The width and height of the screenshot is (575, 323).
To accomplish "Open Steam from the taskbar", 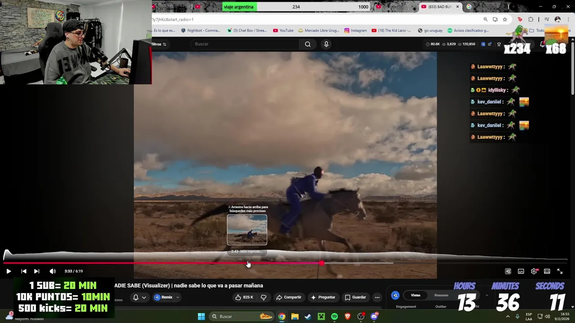I will pyautogui.click(x=308, y=316).
